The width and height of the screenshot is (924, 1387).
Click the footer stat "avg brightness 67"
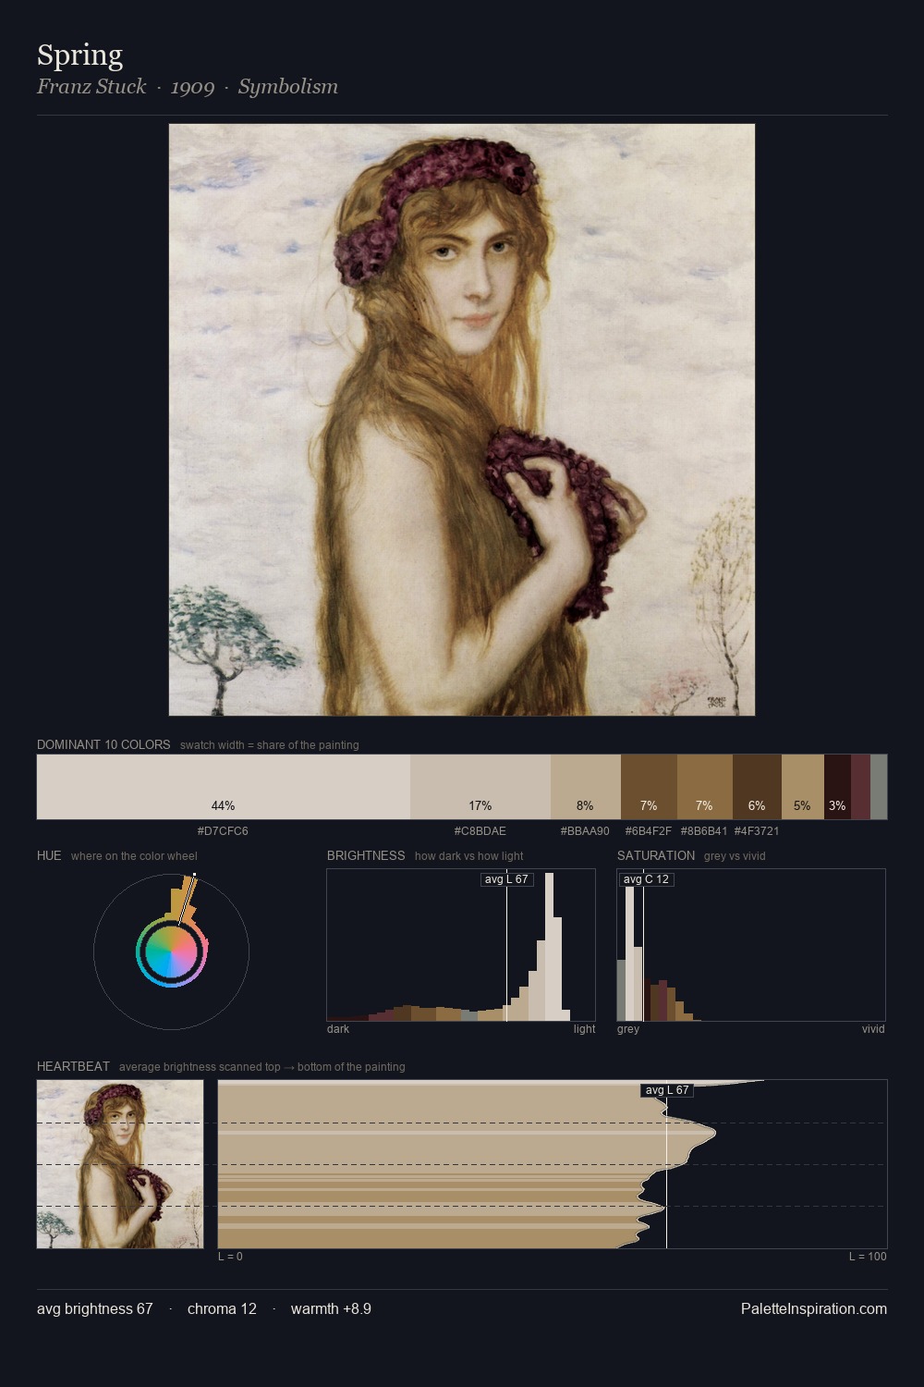click(94, 1308)
